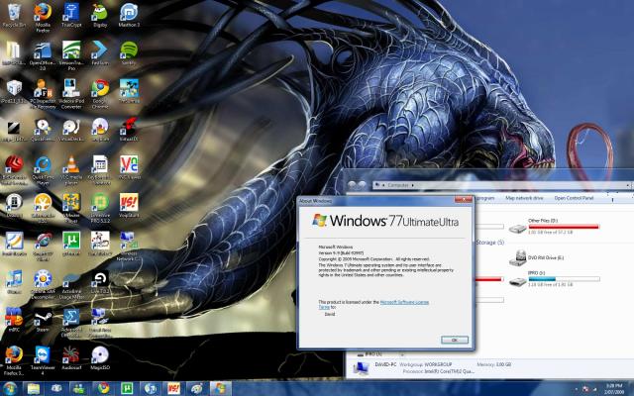This screenshot has width=634, height=396.
Task: Open the mIRC desktop shortcut
Action: tap(14, 321)
